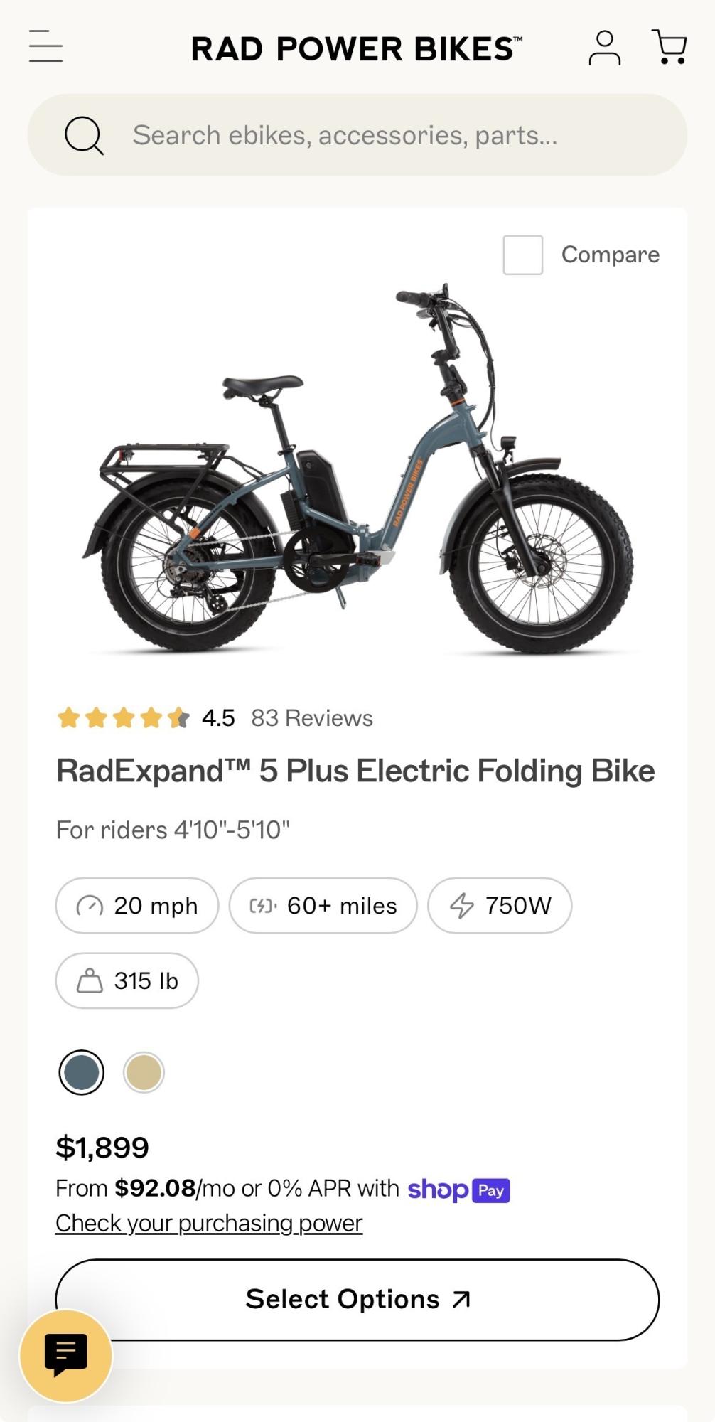The height and width of the screenshot is (1422, 715).
Task: Click the weight icon in the 315 lb badge
Action: tap(92, 980)
